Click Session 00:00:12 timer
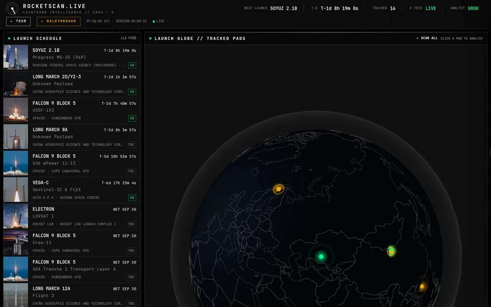Screen dimensions: 491x307 (131, 21)
